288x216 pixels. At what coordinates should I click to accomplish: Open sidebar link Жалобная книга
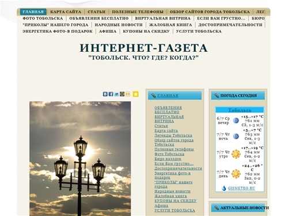click(170, 196)
